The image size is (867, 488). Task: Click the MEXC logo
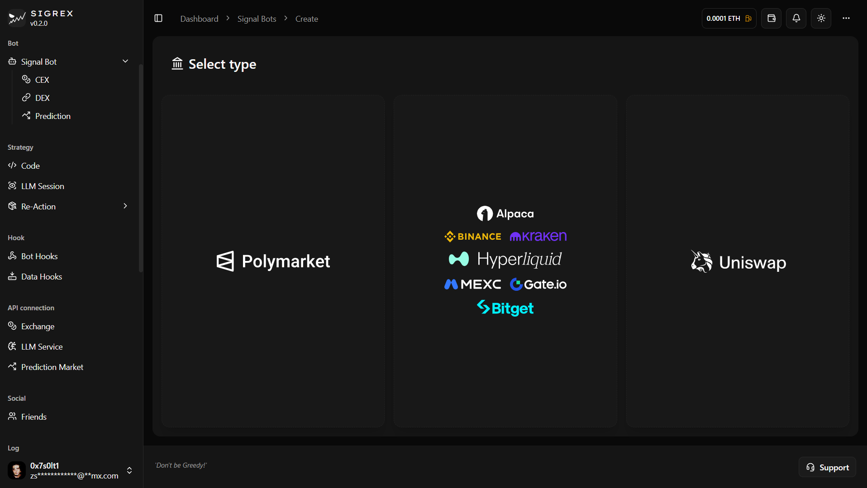(x=473, y=284)
